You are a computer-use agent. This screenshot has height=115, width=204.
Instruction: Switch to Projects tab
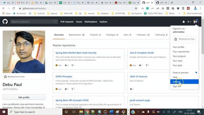(x=96, y=35)
